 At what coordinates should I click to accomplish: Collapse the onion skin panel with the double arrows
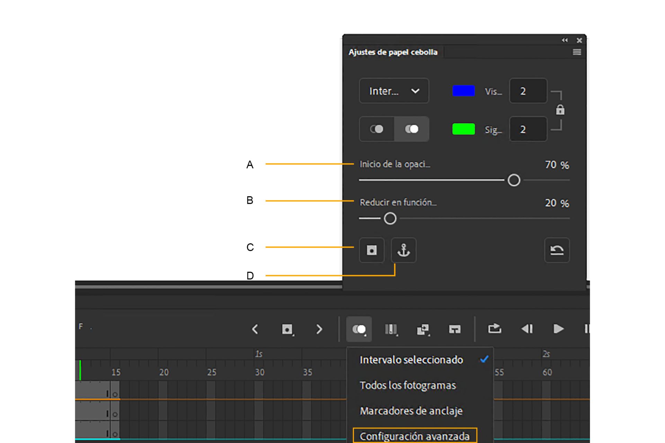tap(565, 40)
